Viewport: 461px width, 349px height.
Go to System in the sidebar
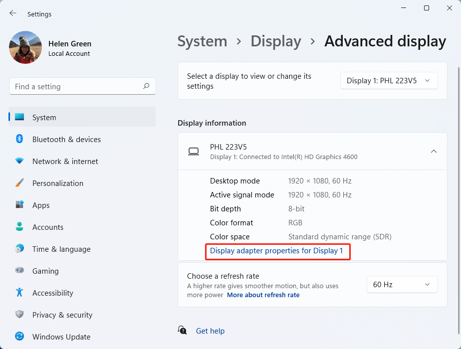pyautogui.click(x=82, y=117)
